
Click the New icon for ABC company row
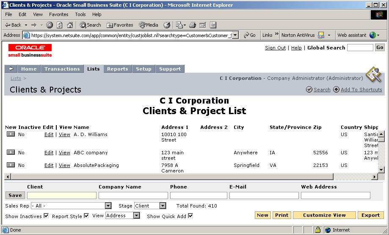click(x=11, y=152)
